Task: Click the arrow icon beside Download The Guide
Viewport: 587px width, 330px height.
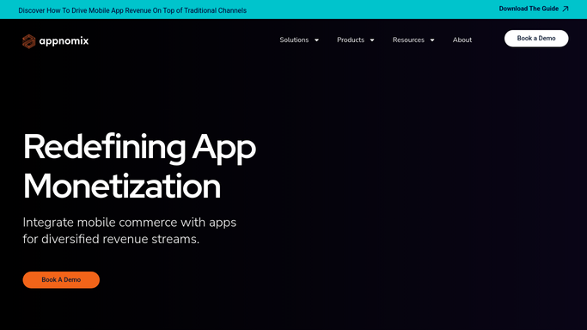Action: click(566, 9)
